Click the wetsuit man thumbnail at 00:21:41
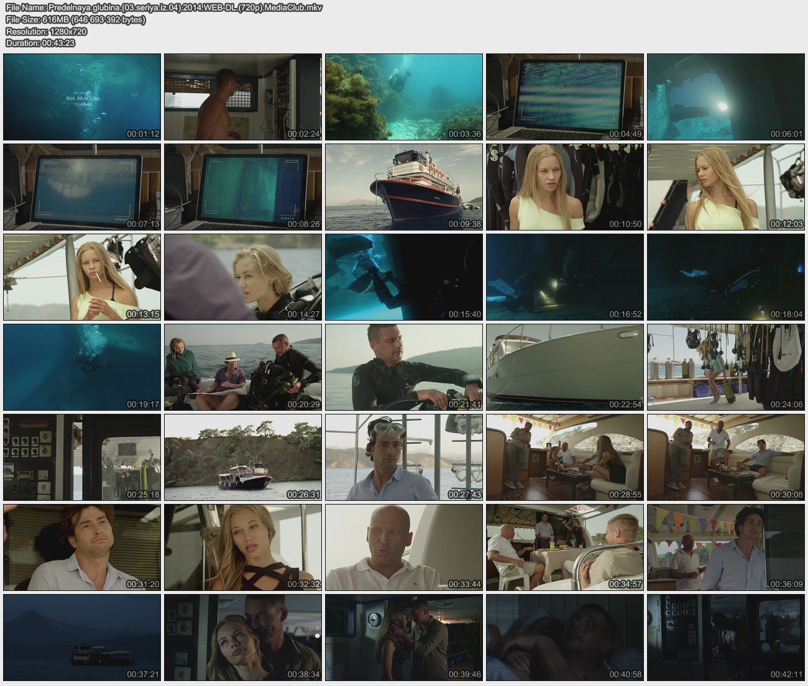Screen dimensions: 808x686 tap(404, 367)
